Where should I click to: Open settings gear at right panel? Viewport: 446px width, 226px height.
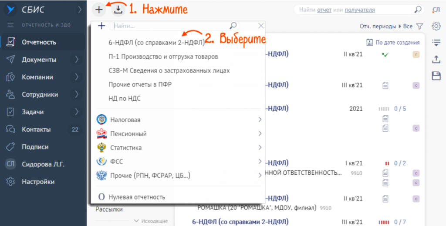[436, 26]
